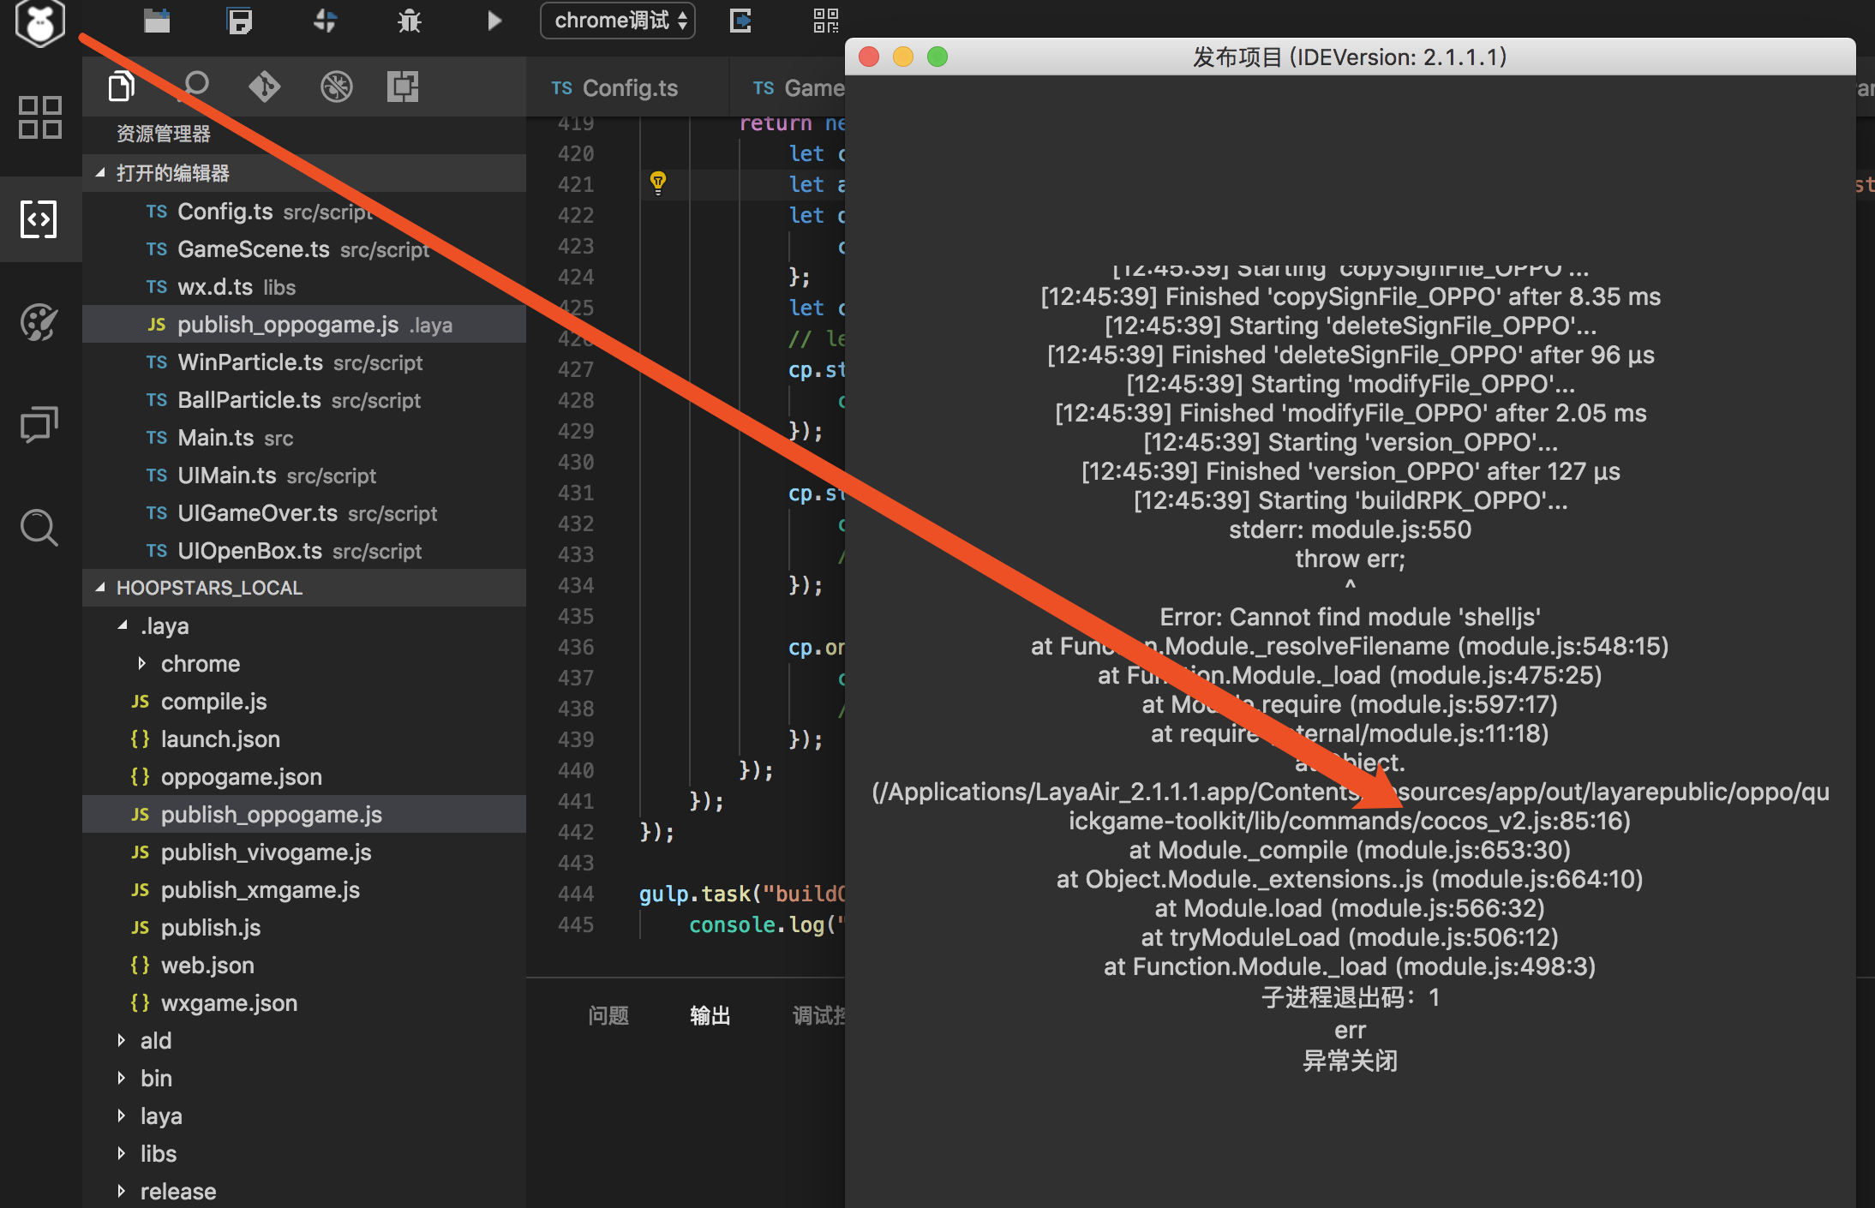The image size is (1875, 1208).
Task: Select the code mode sidebar icon
Action: pyautogui.click(x=39, y=219)
